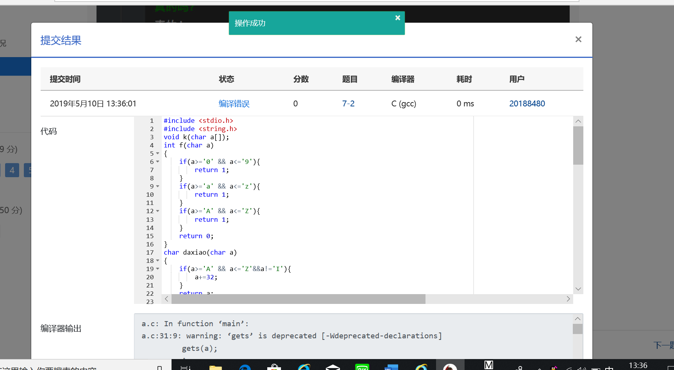
Task: Click the 分数 column header
Action: point(301,79)
